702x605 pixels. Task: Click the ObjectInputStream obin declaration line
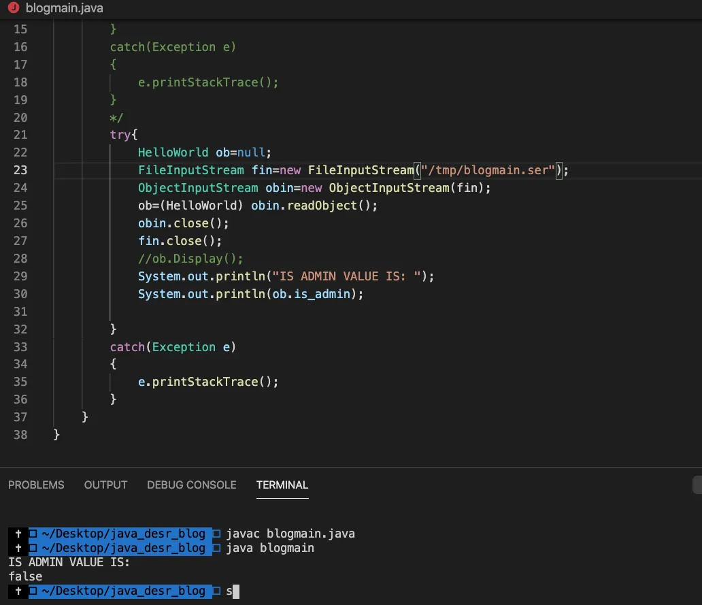coord(314,188)
